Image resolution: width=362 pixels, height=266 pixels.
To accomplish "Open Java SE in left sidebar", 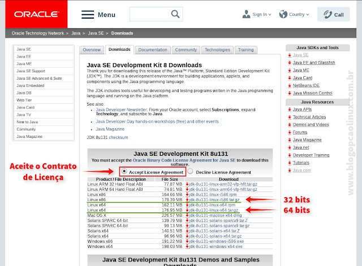I will (44, 49).
